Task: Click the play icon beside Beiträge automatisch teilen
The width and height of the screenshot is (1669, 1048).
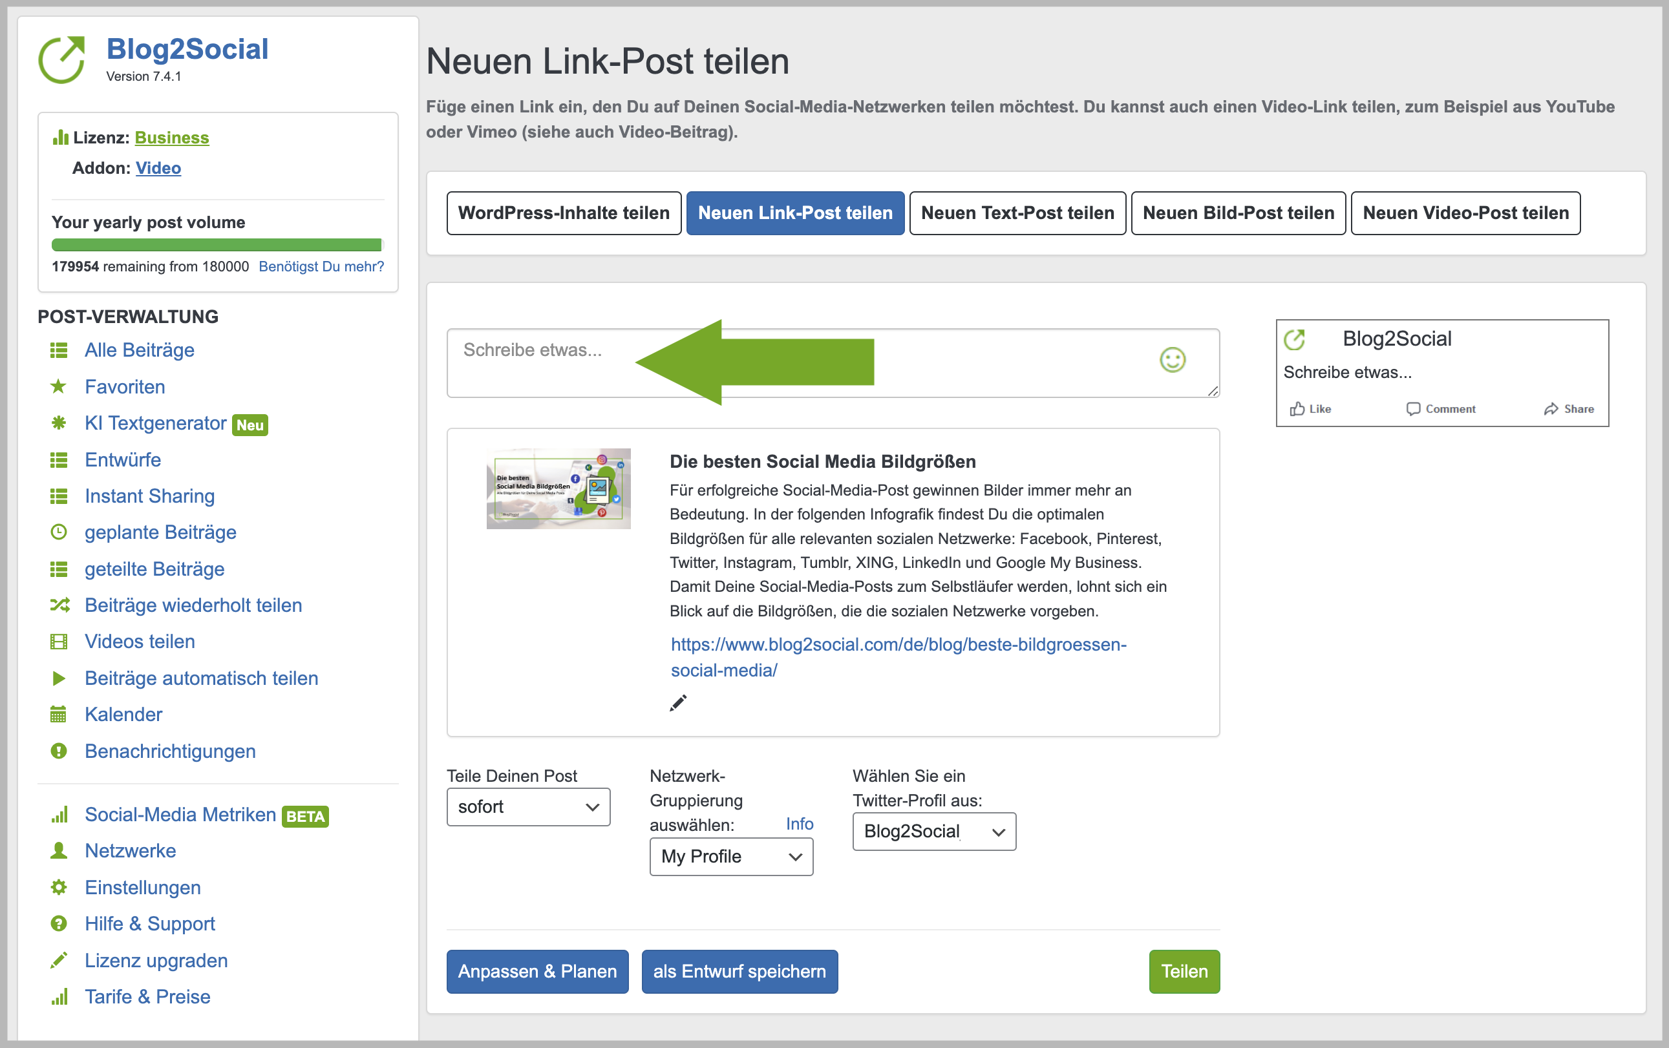Action: pos(59,678)
